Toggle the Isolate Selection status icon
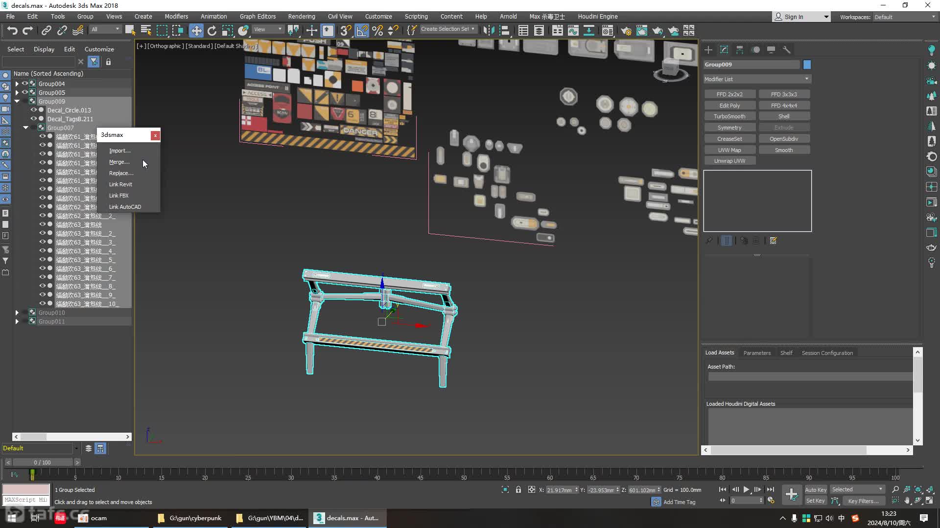 tap(505, 489)
